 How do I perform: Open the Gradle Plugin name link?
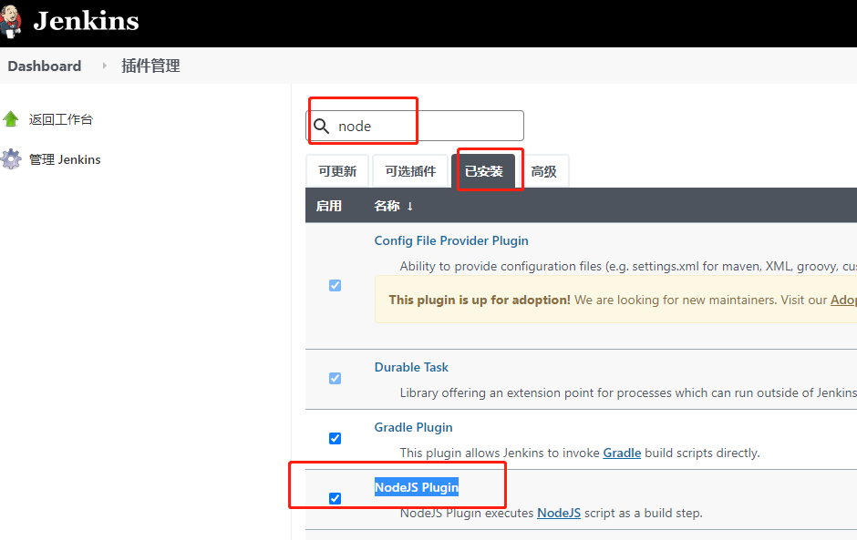[413, 427]
